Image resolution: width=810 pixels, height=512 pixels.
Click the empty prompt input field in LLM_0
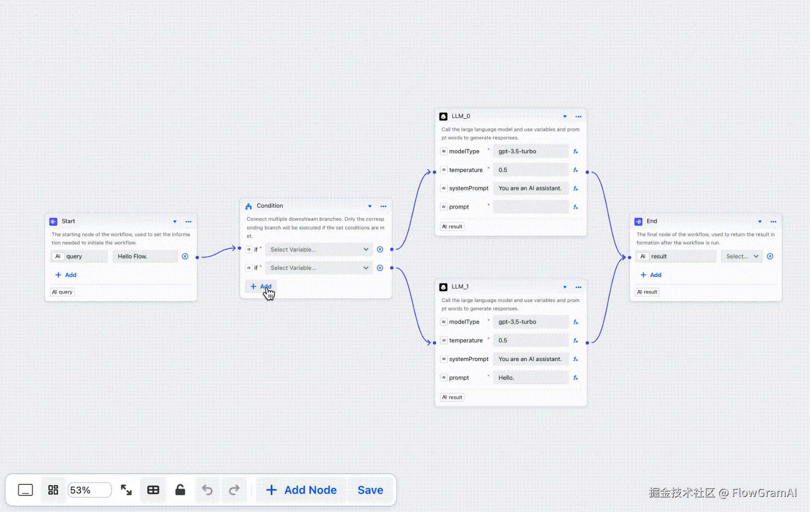[x=530, y=206]
